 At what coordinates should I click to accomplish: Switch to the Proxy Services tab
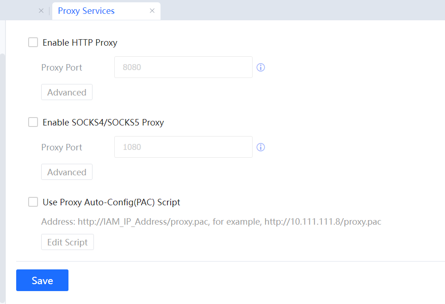click(86, 11)
